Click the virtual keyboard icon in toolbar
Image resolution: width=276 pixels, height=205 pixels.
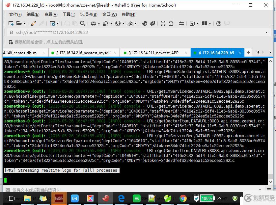tap(181, 24)
